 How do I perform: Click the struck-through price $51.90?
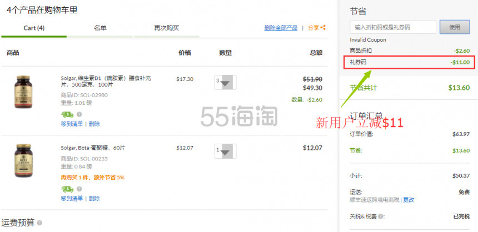click(x=312, y=79)
